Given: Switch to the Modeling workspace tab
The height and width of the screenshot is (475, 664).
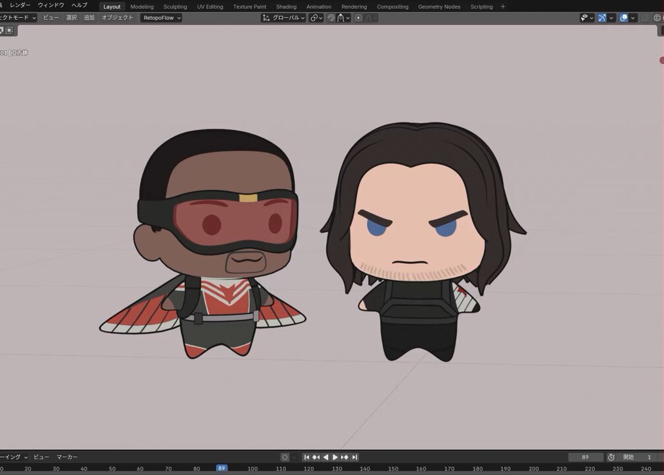Looking at the screenshot, I should 142,7.
